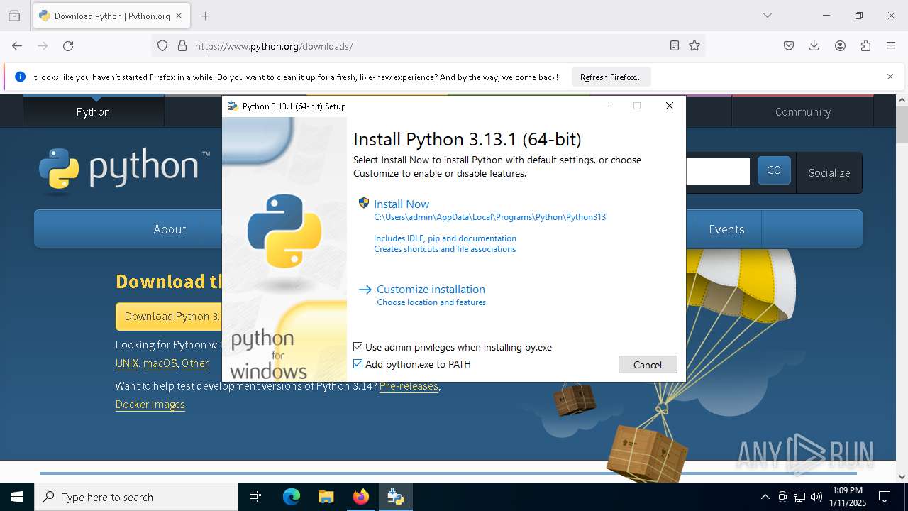Show hidden system tray icons
The height and width of the screenshot is (511, 908).
765,497
